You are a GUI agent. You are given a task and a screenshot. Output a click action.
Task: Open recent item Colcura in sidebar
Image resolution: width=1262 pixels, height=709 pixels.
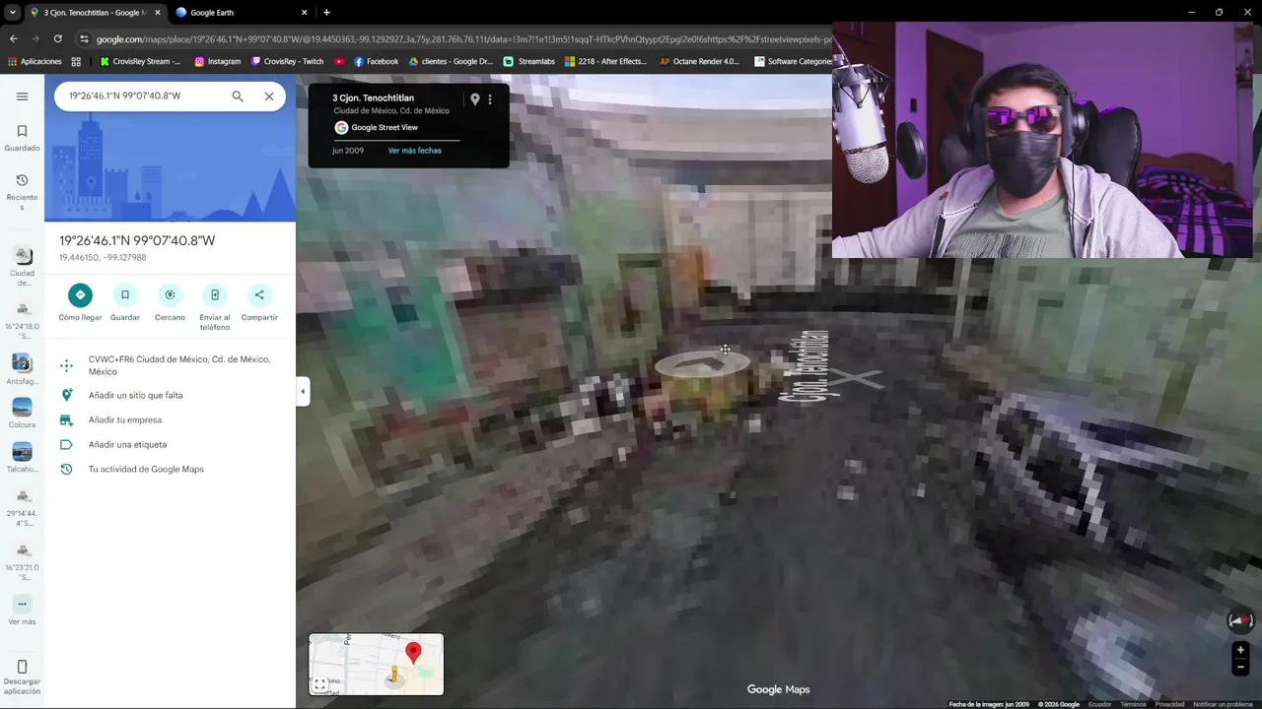tap(22, 414)
